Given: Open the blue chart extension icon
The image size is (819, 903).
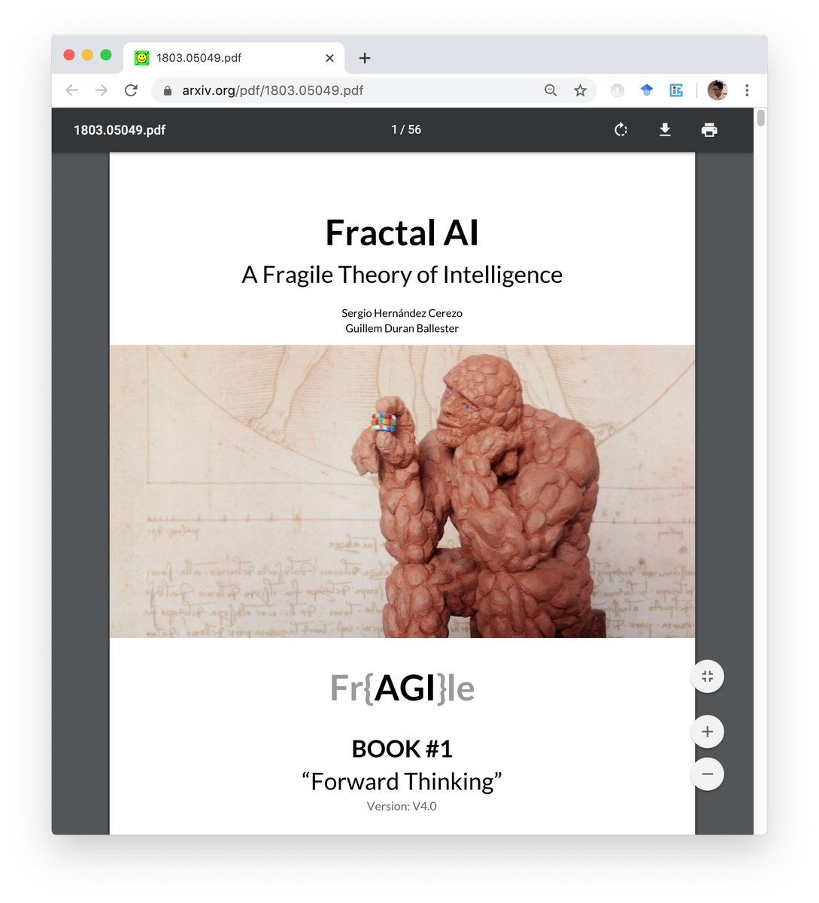Looking at the screenshot, I should (676, 90).
